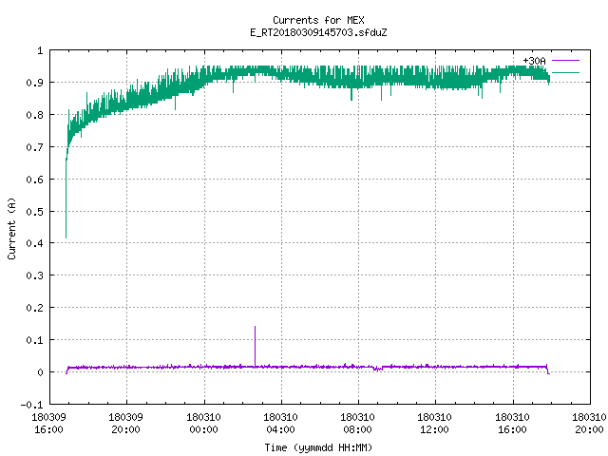Click the '+30A' legend label

534,61
